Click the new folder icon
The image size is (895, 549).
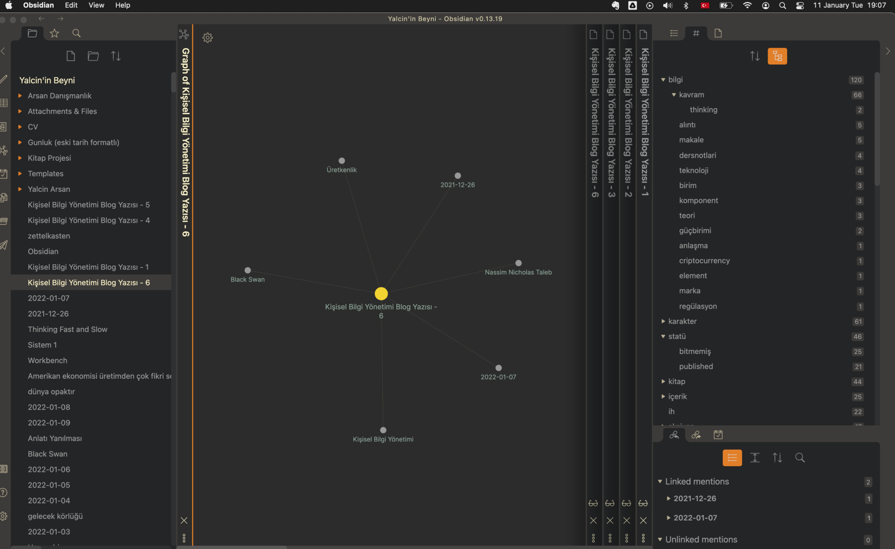93,56
